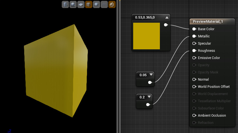Click the Opacity Mask input pin
This screenshot has height=133, width=238.
(x=194, y=72)
